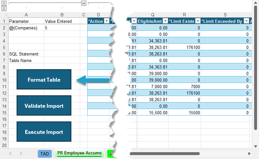The image size is (259, 159).
Task: Select EligibleAmt 39,000.00 in row 10
Action: [152, 80]
